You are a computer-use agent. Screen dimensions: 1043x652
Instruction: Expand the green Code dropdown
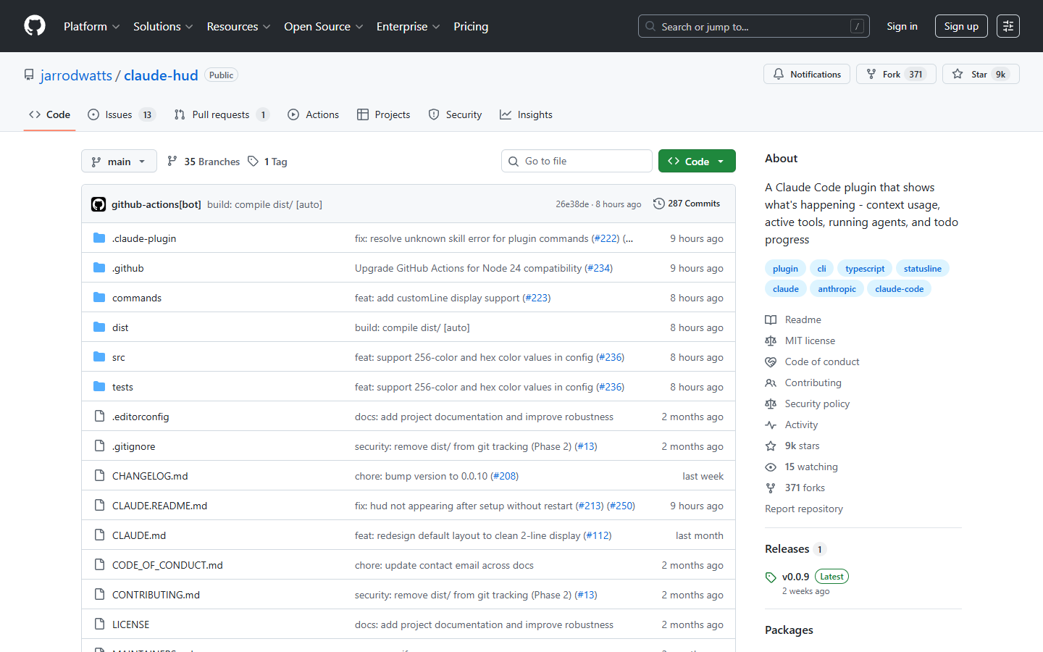tap(697, 160)
